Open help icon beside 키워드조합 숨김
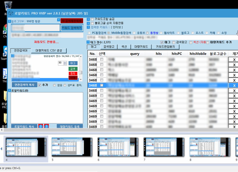Screen dimensions: 238x172 [88, 19]
